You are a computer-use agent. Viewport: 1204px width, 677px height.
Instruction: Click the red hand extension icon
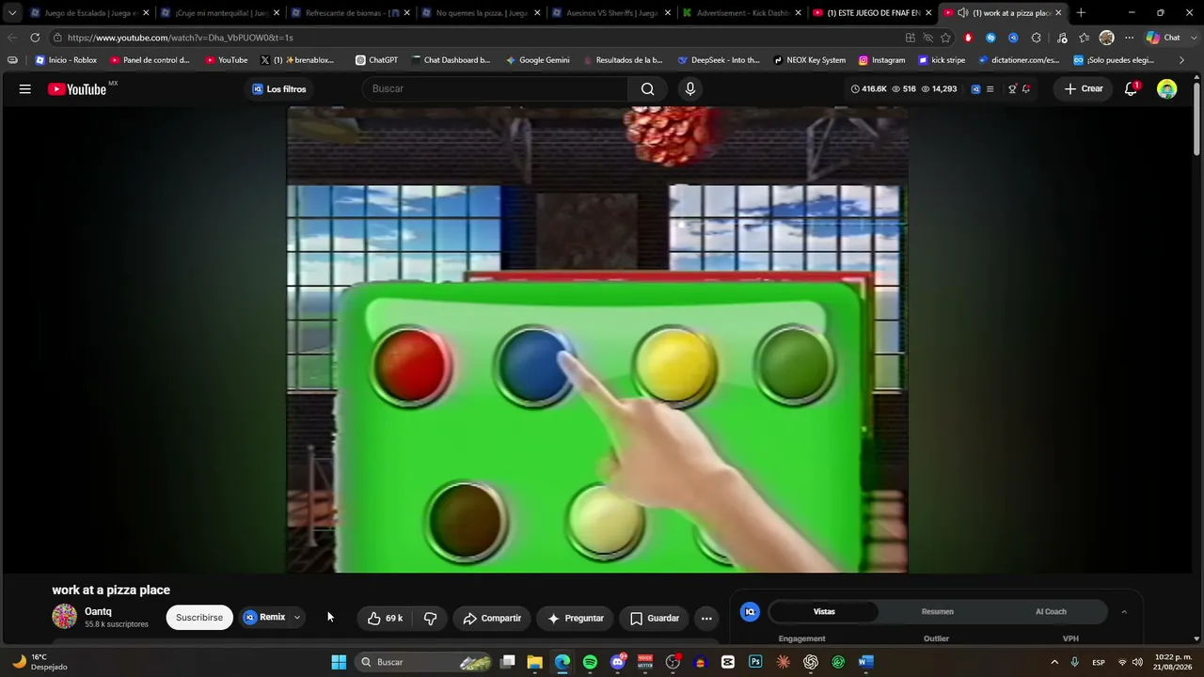coord(968,38)
